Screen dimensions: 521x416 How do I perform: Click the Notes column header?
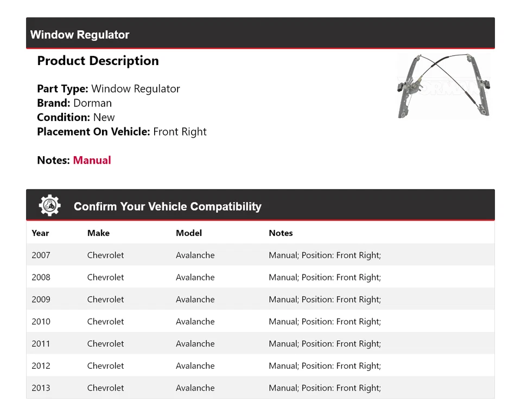(x=281, y=233)
